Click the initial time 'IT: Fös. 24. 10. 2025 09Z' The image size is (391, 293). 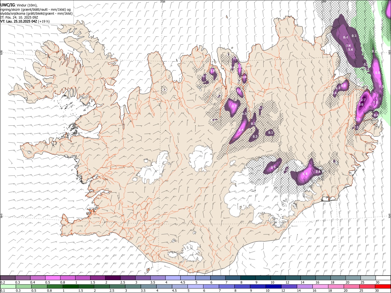[19, 17]
